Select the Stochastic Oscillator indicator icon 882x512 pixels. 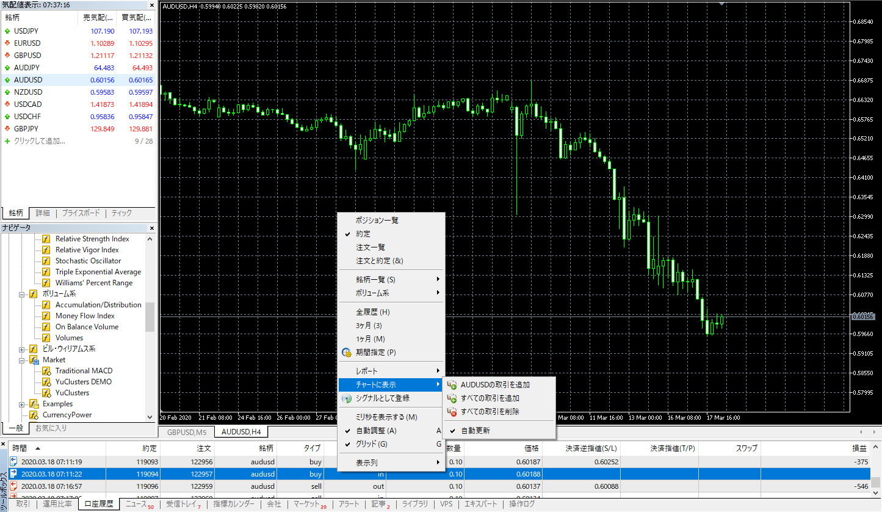click(46, 261)
